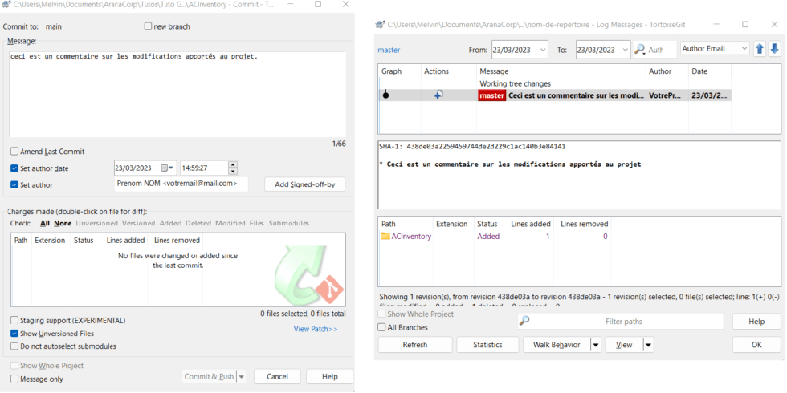The height and width of the screenshot is (393, 787).
Task: Click Add Signed-off-by button
Action: (x=304, y=184)
